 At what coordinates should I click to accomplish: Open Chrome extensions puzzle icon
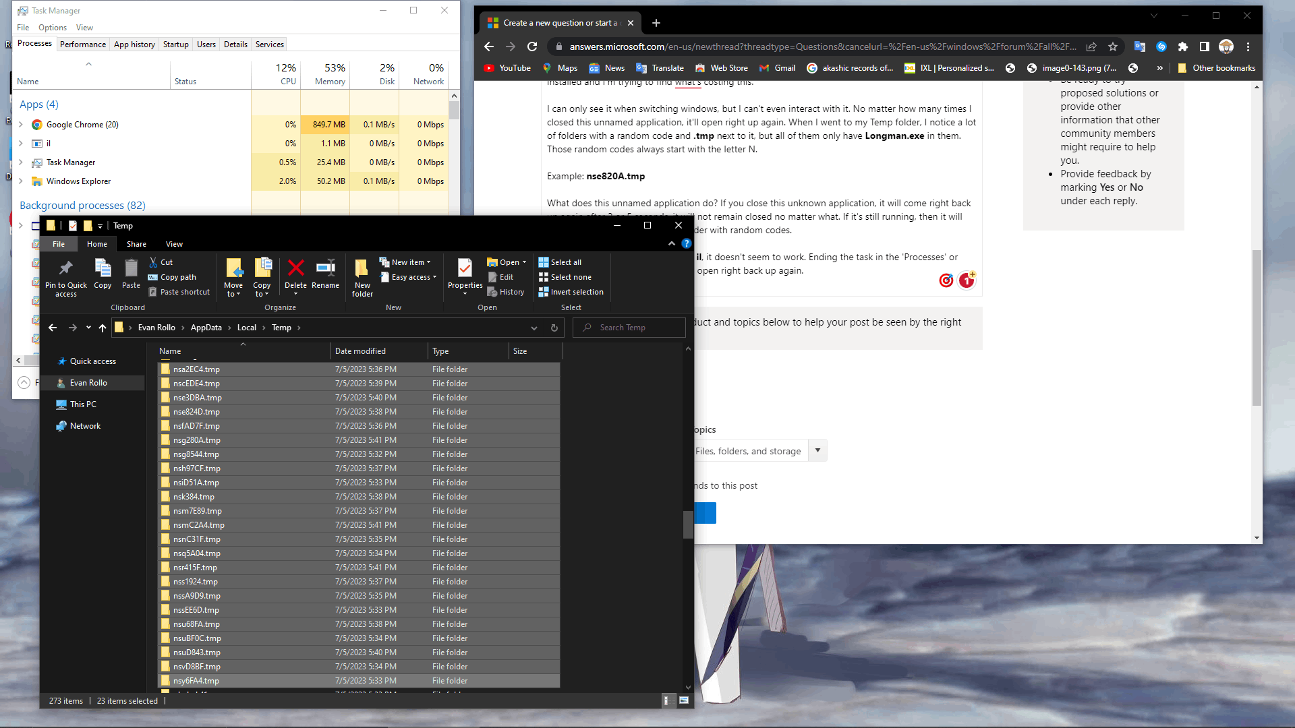[x=1182, y=47]
